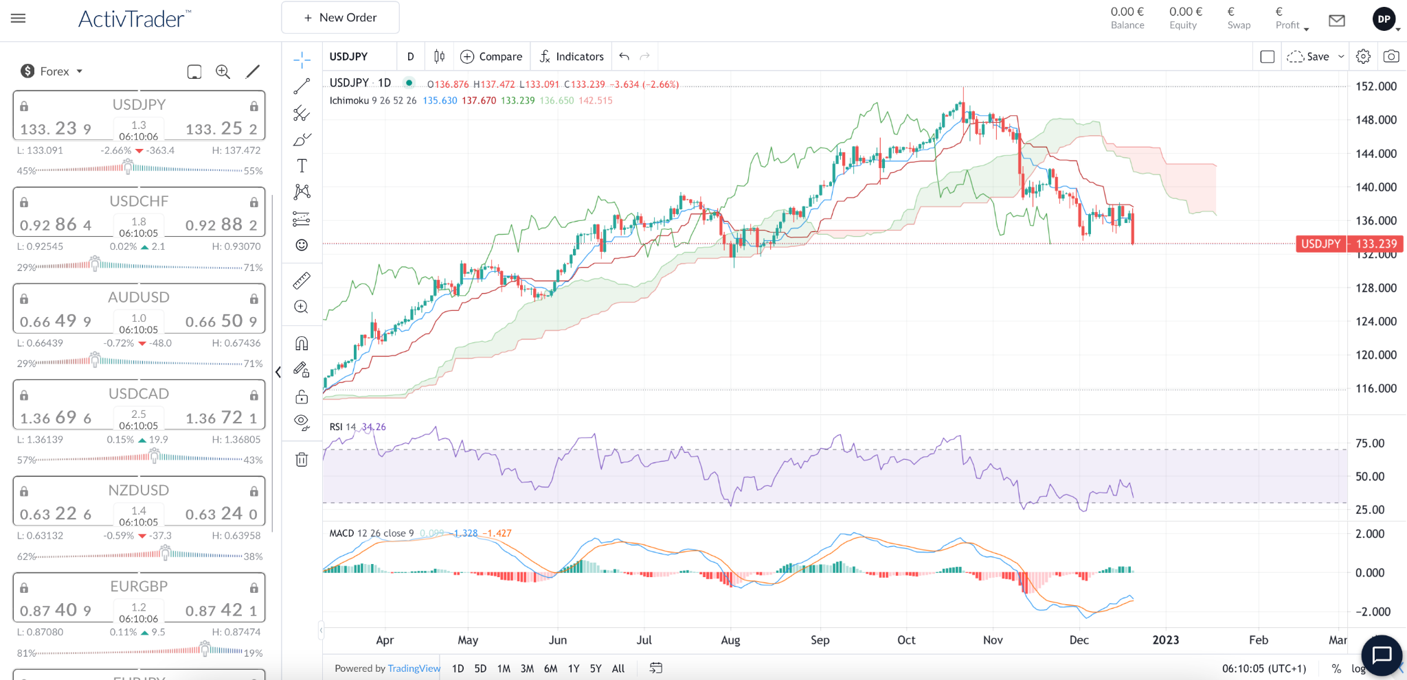This screenshot has width=1407, height=680.
Task: Toggle magnet snap mode
Action: tap(302, 343)
